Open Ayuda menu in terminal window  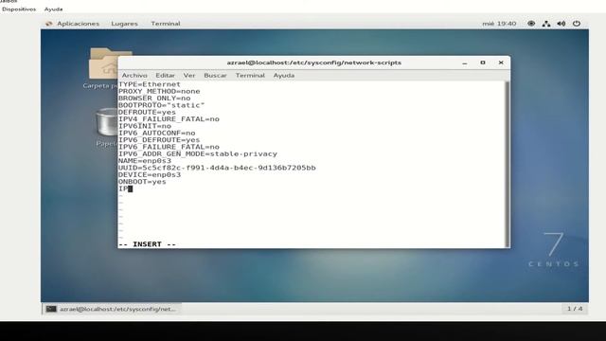point(284,76)
